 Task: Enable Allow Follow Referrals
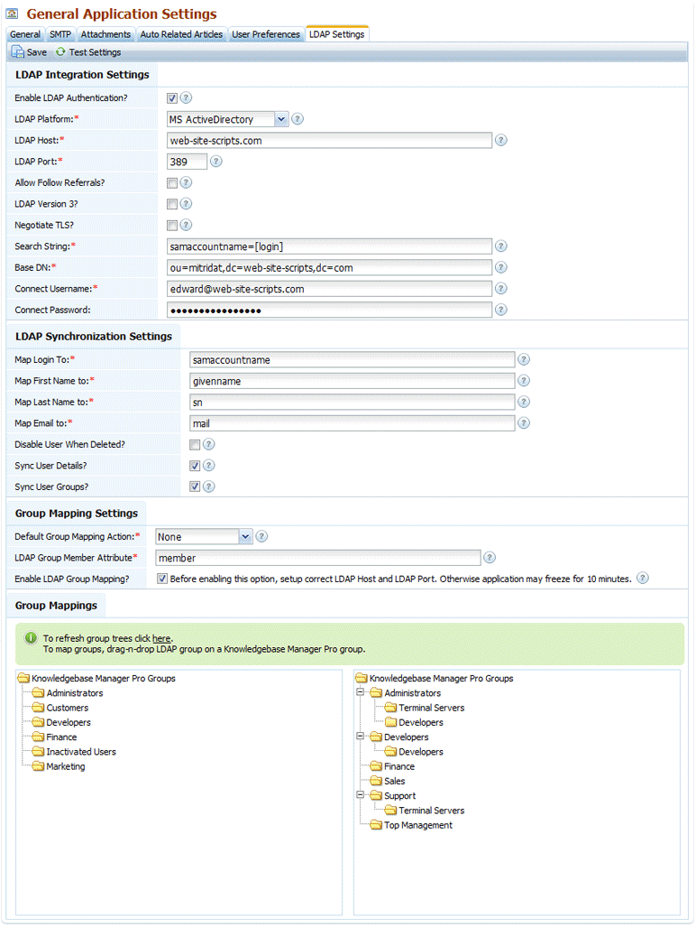170,182
